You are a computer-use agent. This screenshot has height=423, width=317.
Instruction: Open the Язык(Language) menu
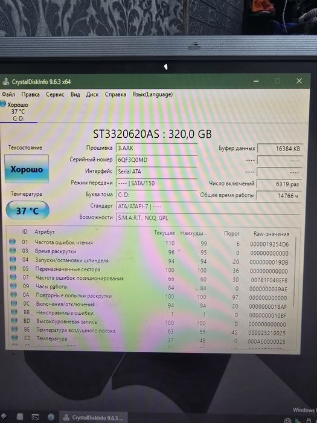pyautogui.click(x=152, y=94)
